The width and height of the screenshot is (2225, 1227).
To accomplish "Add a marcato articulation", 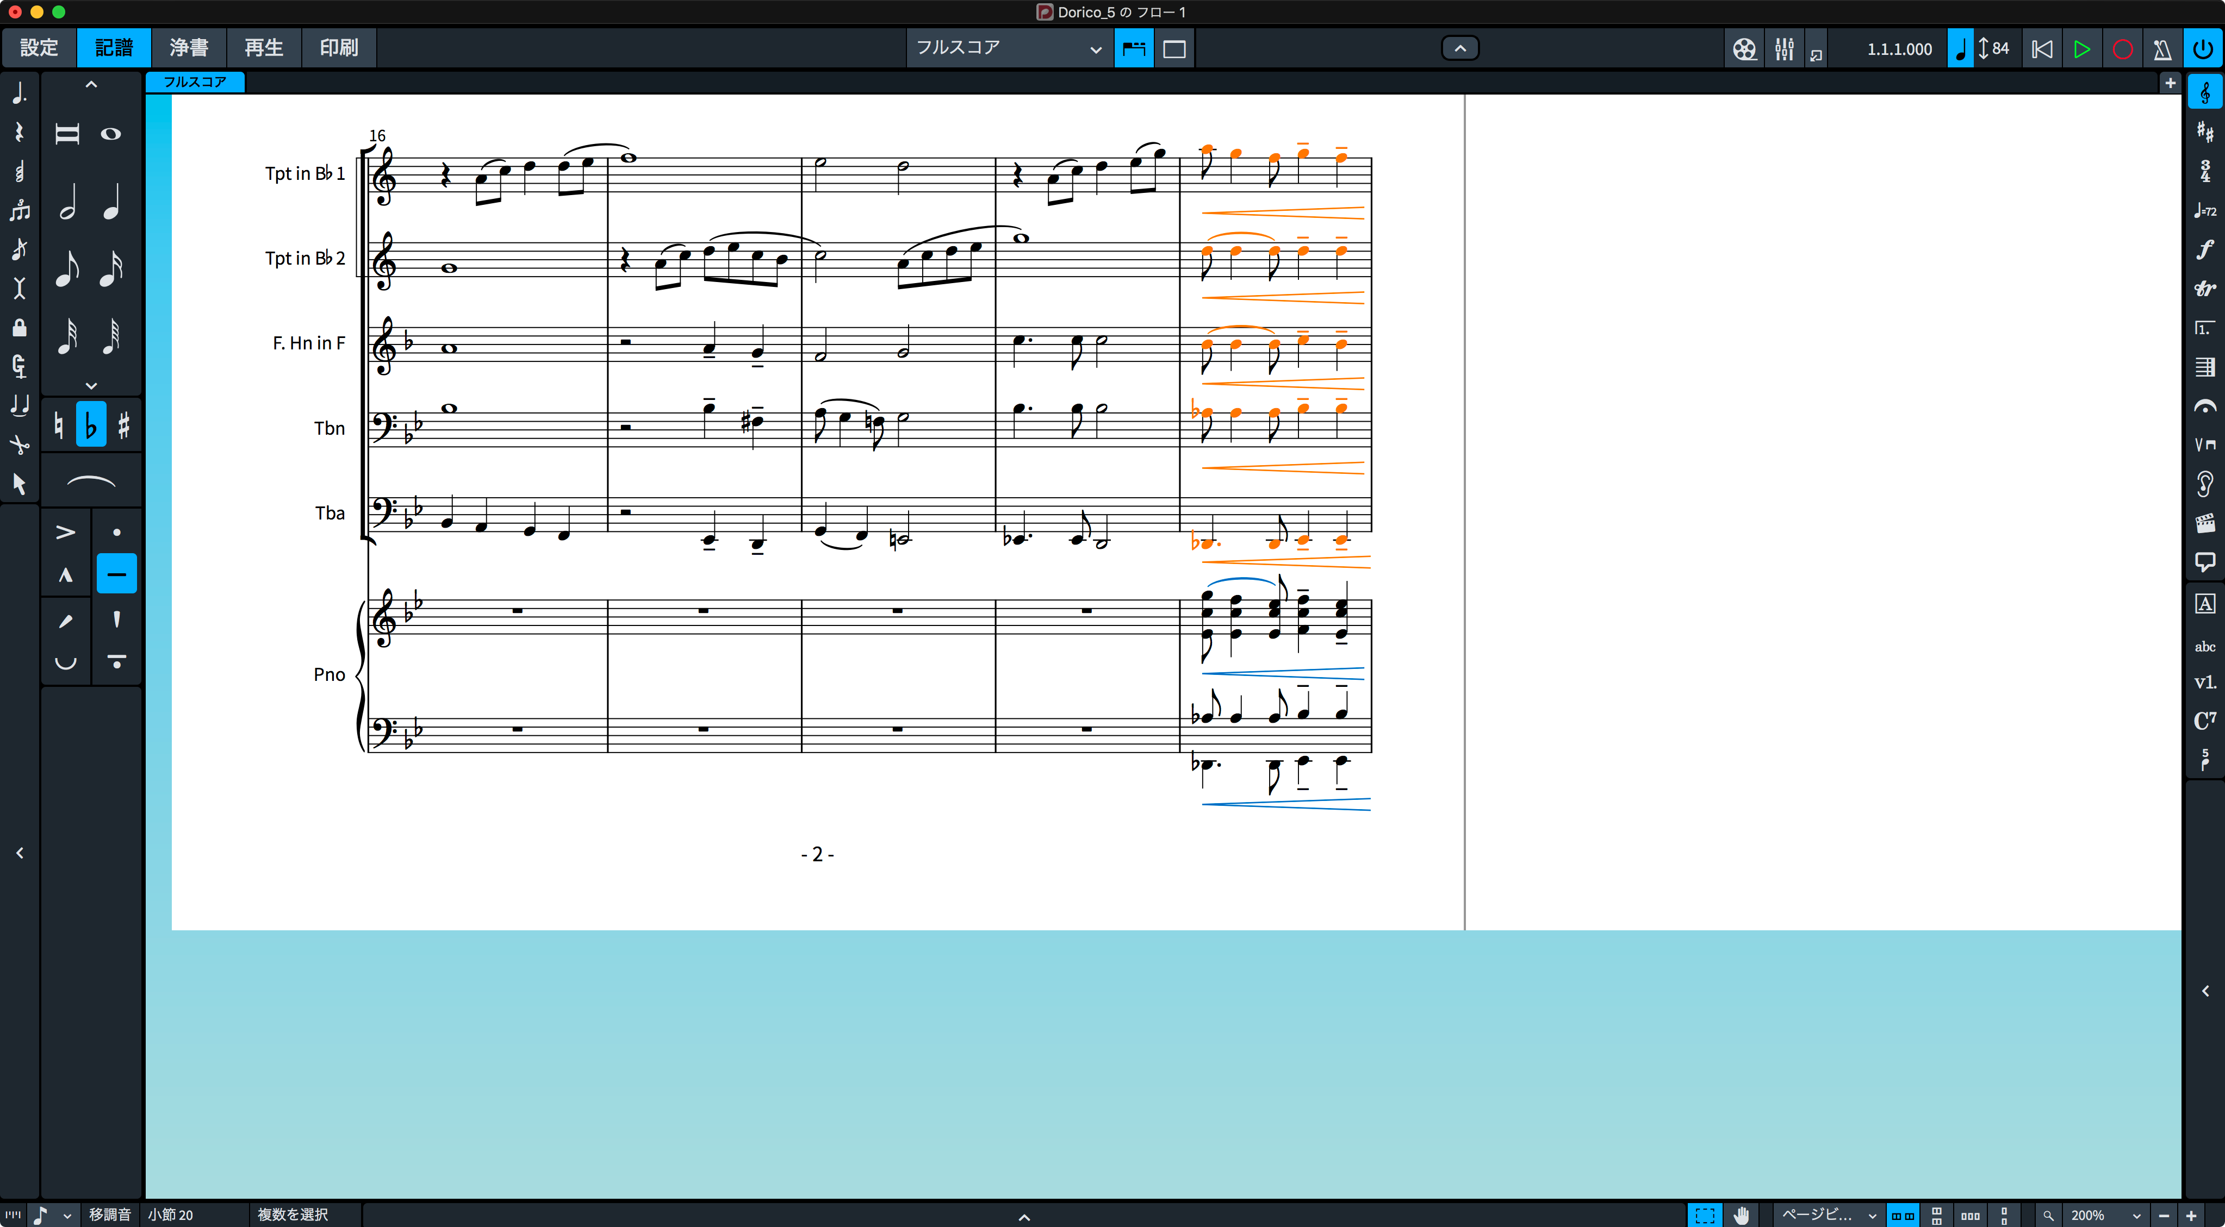I will [66, 574].
